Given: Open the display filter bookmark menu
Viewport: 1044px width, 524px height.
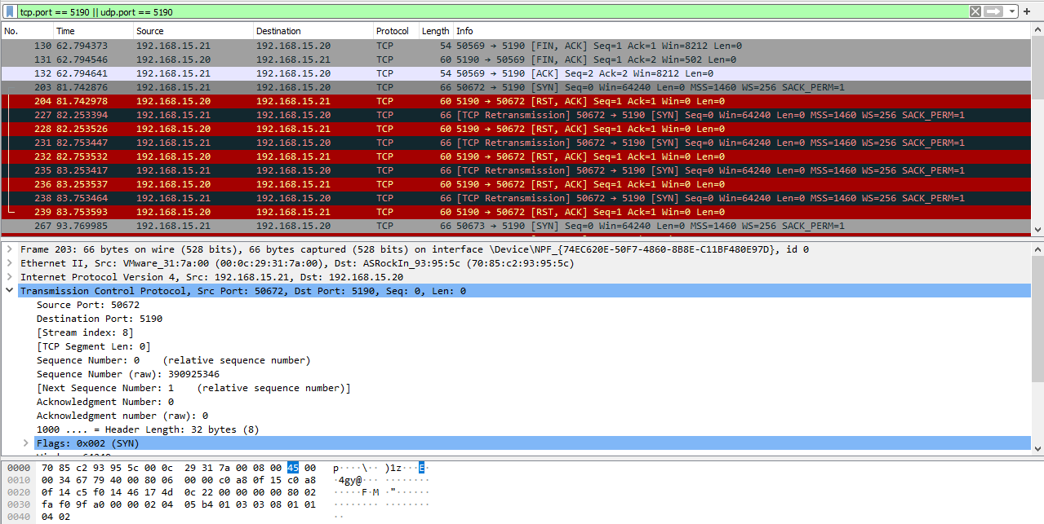Looking at the screenshot, I should click(x=10, y=11).
